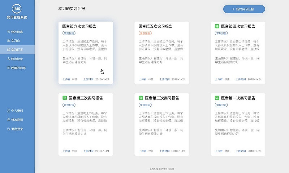Image resolution: width=289 pixels, height=173 pixels.
Task: Open 修改密码 page
Action: click(x=17, y=120)
